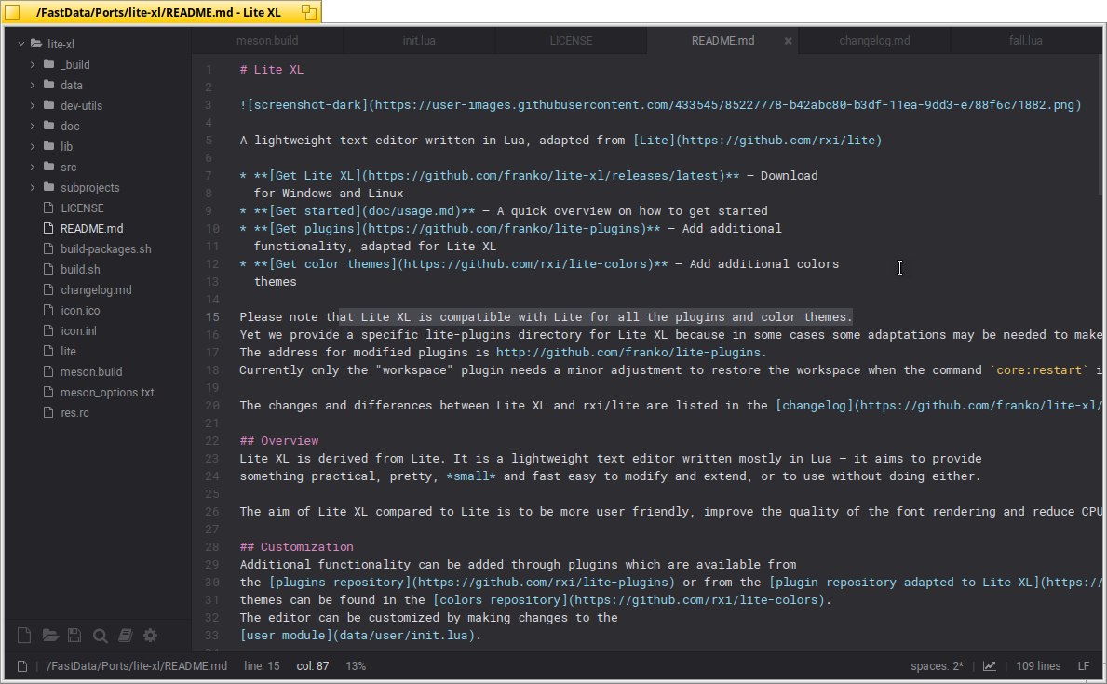Click the document icon in the status bar
This screenshot has width=1107, height=684.
pyautogui.click(x=22, y=665)
